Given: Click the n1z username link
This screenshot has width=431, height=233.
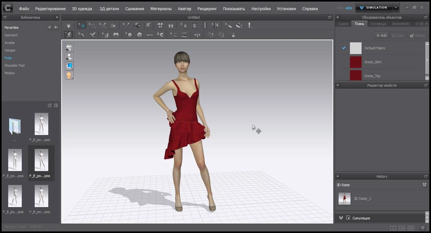Looking at the screenshot, I should [x=349, y=8].
